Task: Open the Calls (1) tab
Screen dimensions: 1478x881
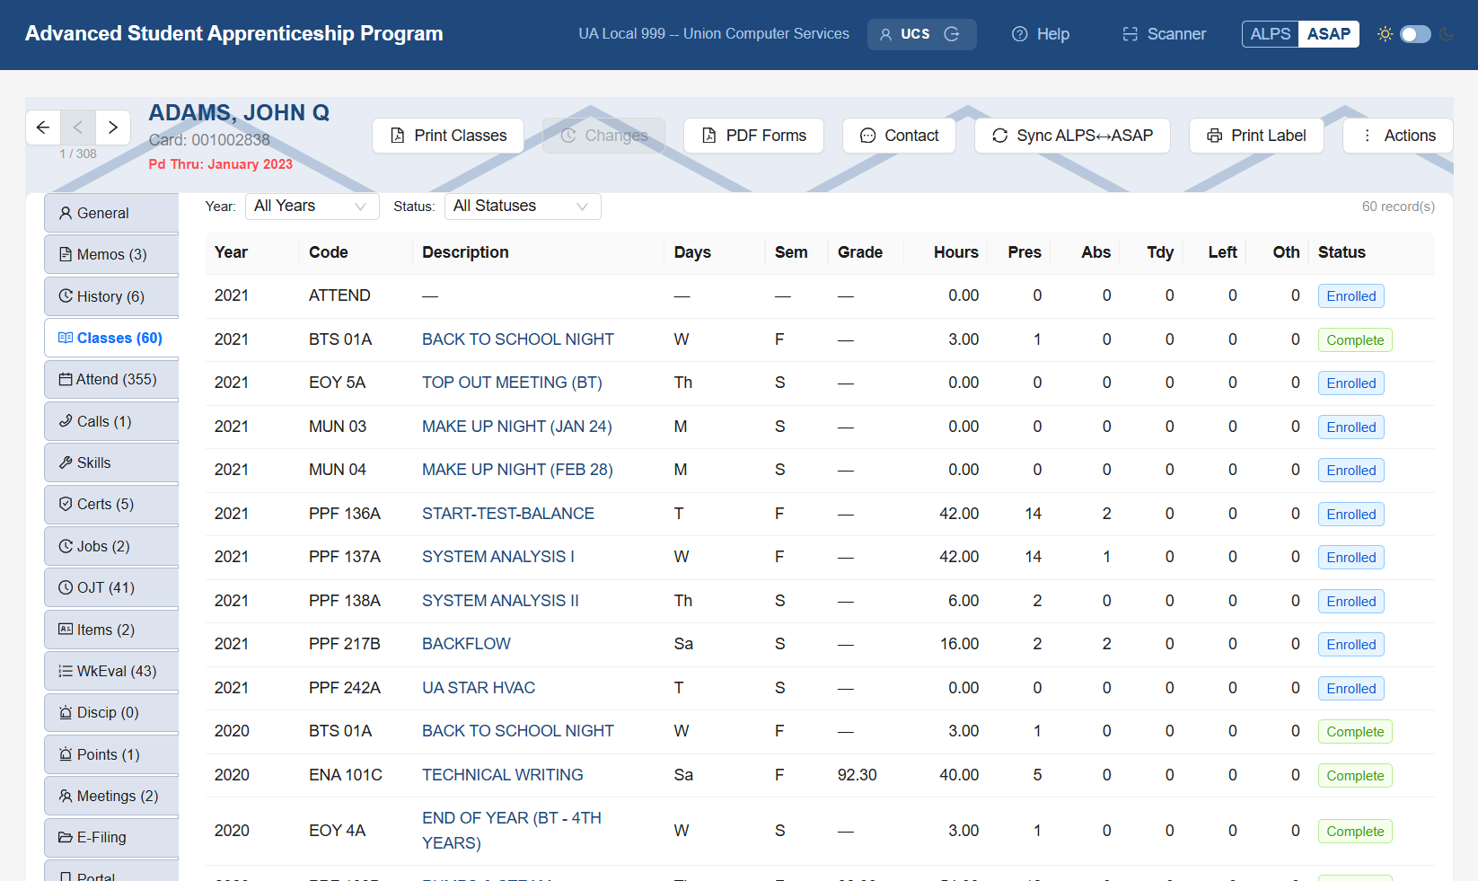Action: pyautogui.click(x=111, y=421)
